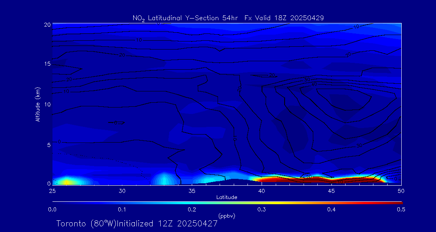Click the colorbar label 0.5
This screenshot has width=436, height=232.
401,210
